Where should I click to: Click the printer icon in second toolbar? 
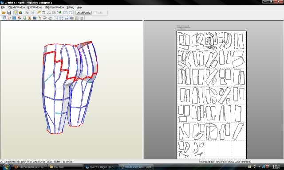(x=82, y=18)
